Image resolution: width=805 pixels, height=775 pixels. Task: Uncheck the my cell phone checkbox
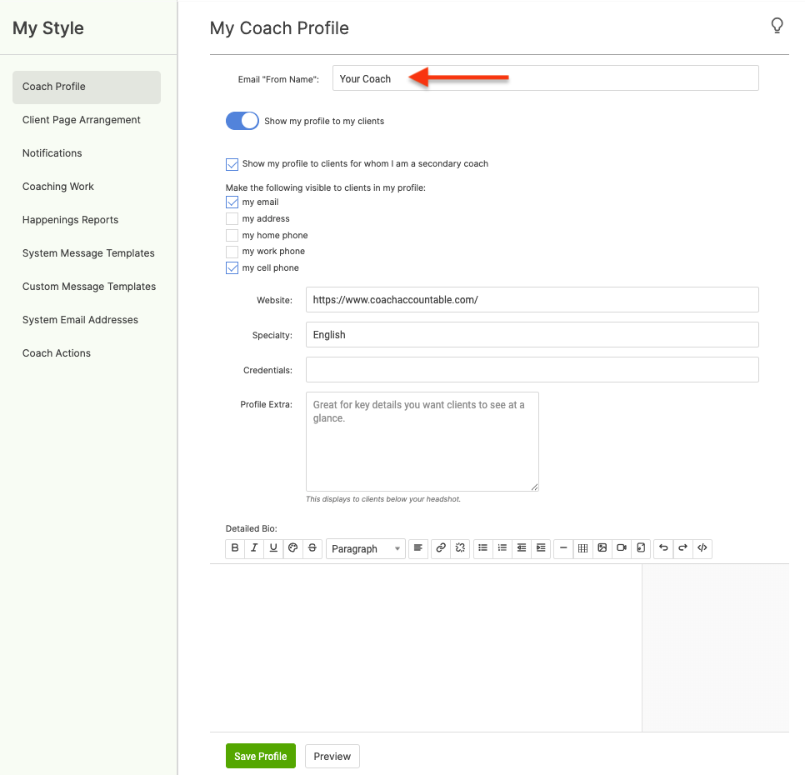coord(232,268)
